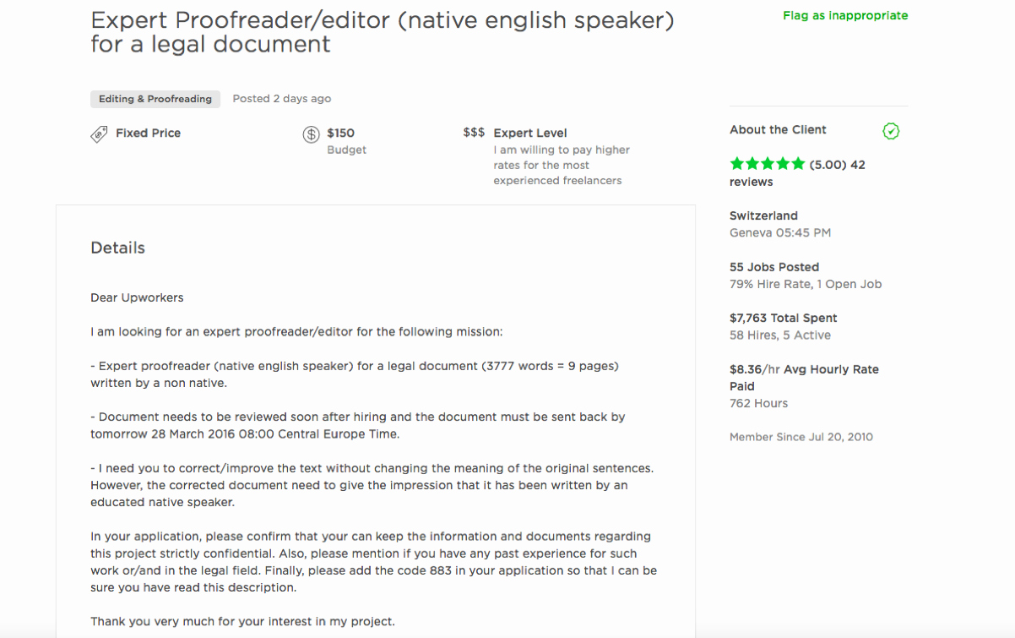Click 55 Jobs Posted client stat

pyautogui.click(x=774, y=267)
